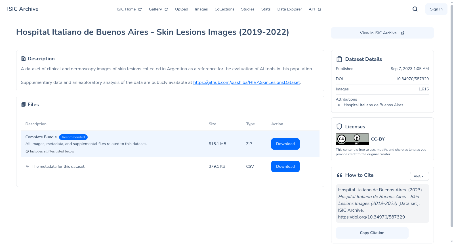
Task: Click the info icon beside Includes all files
Action: pos(27,151)
